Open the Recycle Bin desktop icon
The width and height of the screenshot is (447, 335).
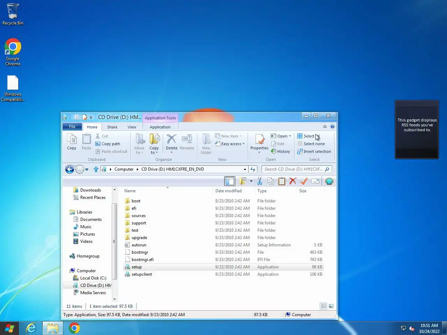point(13,14)
